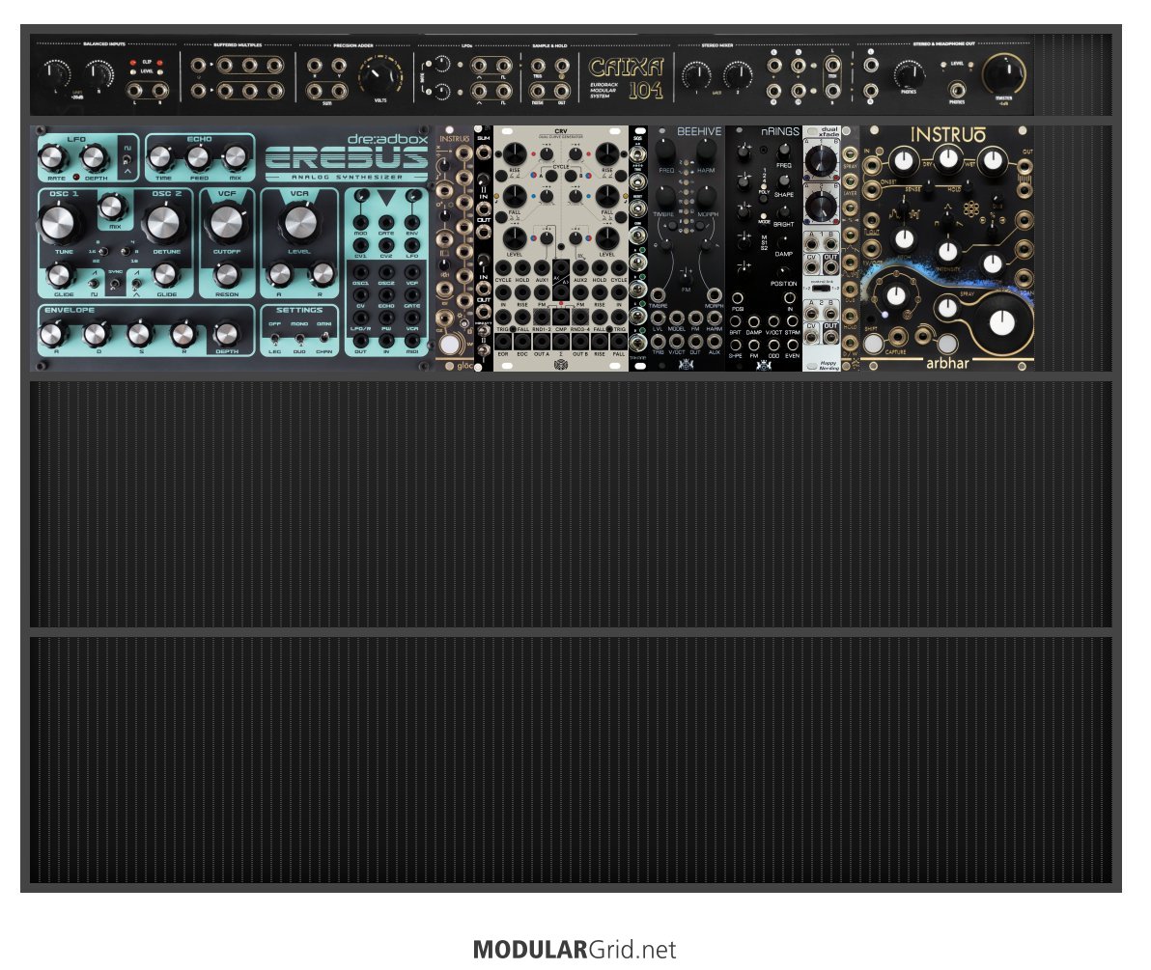
Task: Toggle the Erebus oscillator SYNC switch
Action: point(115,283)
